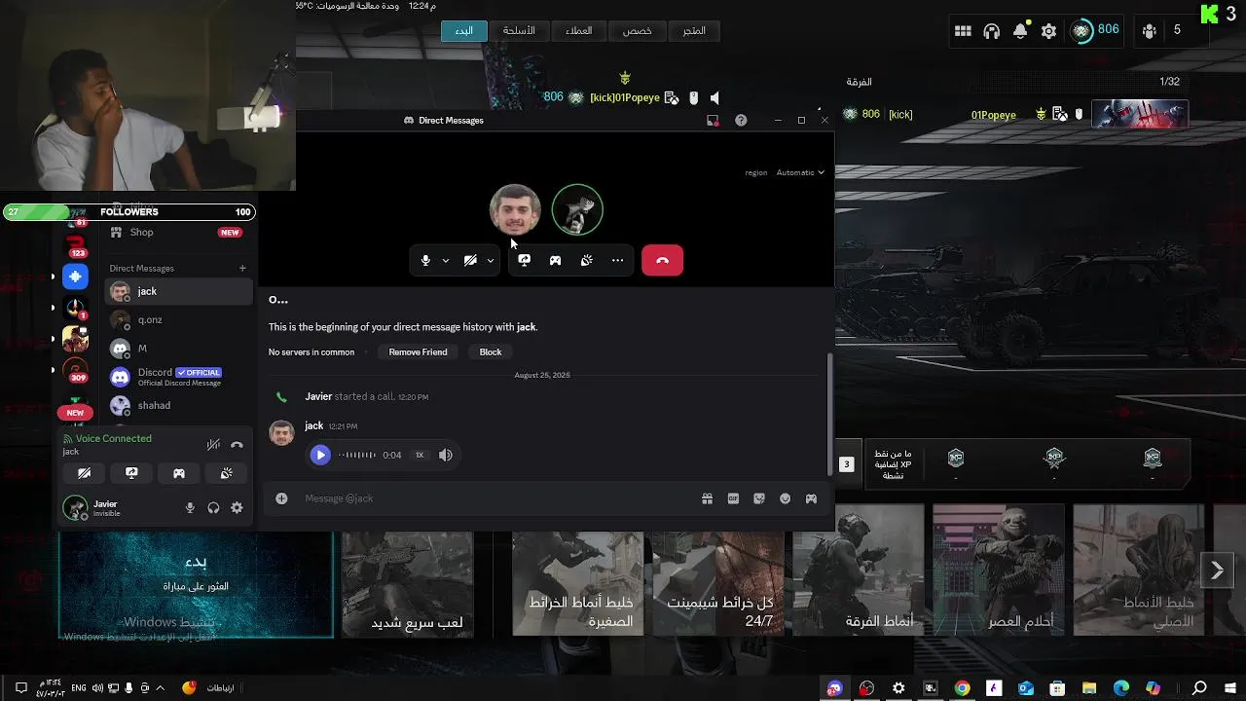Viewport: 1246px width, 701px height.
Task: Toggle camera button in the voice panel
Action: pyautogui.click(x=84, y=473)
